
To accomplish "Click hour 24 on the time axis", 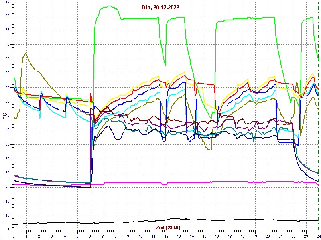I will click(x=318, y=236).
